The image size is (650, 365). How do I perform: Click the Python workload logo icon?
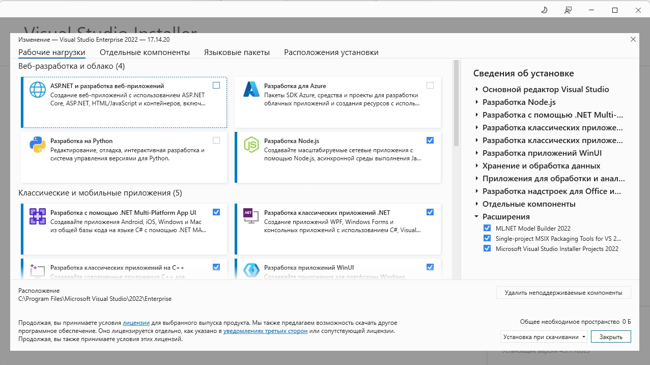38,145
